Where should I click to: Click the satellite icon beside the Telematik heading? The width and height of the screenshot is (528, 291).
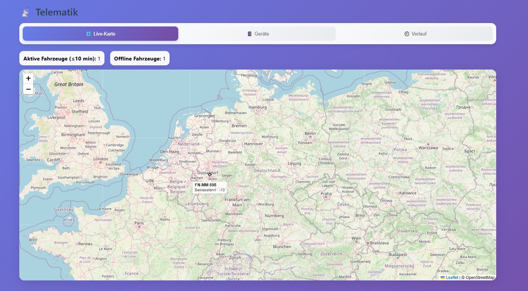[x=25, y=12]
